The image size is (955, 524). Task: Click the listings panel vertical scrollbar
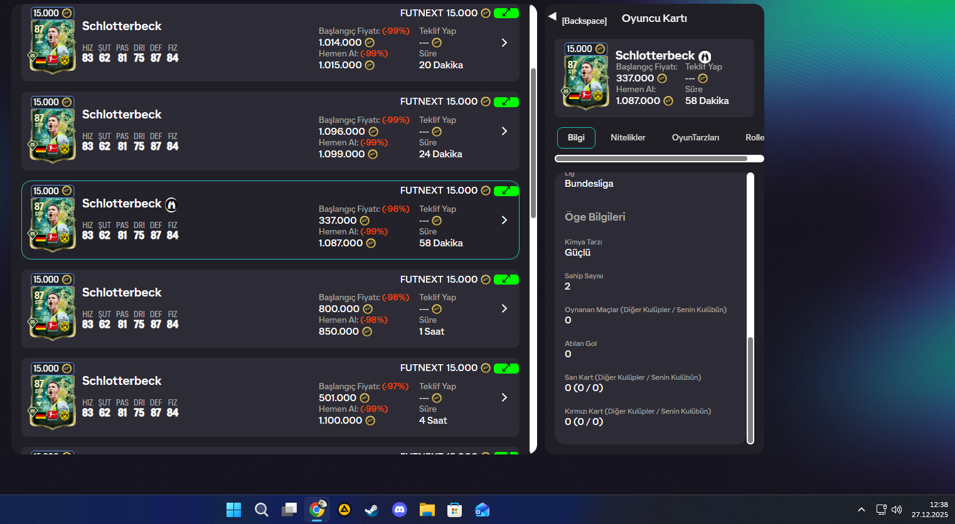click(533, 143)
